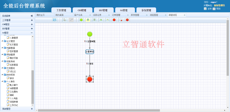This screenshot has width=230, height=112.
Task: Pick the yellow diamond node tool
Action: pyautogui.click(x=108, y=20)
